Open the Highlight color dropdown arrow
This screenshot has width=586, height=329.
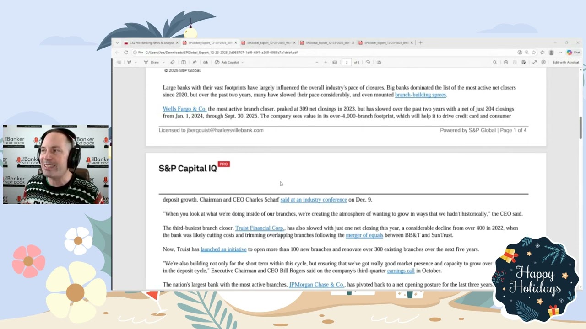(136, 62)
